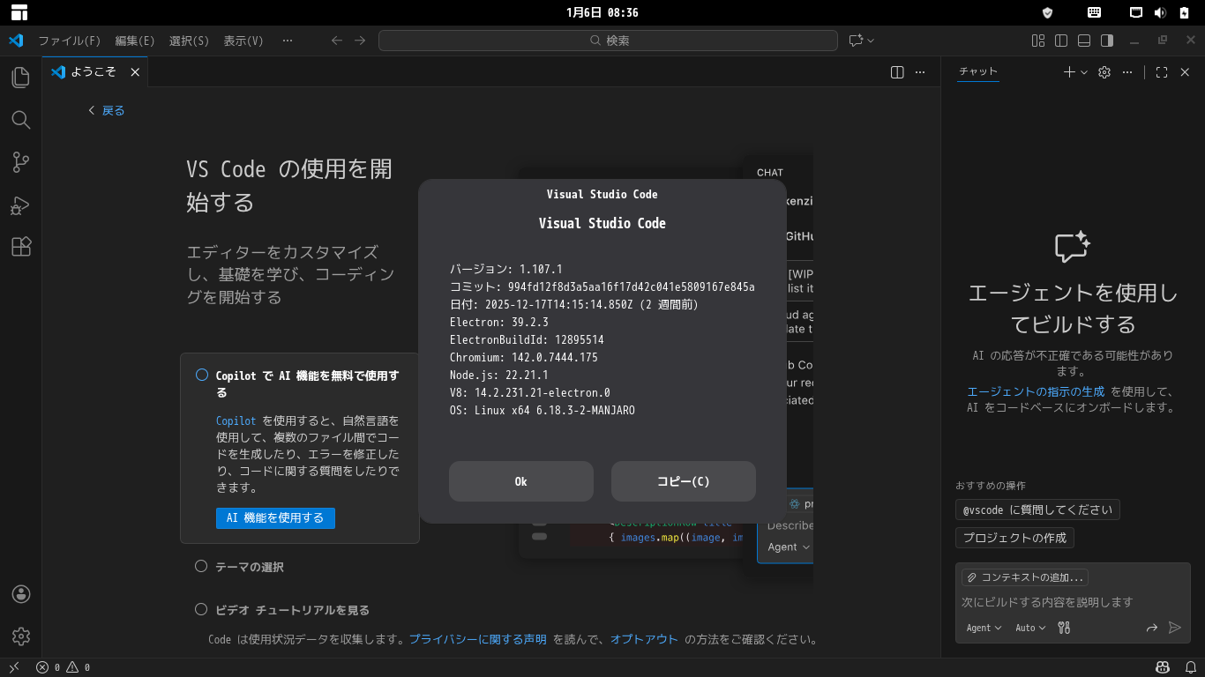Open the Auto model dropdown
1205x677 pixels.
click(1030, 628)
